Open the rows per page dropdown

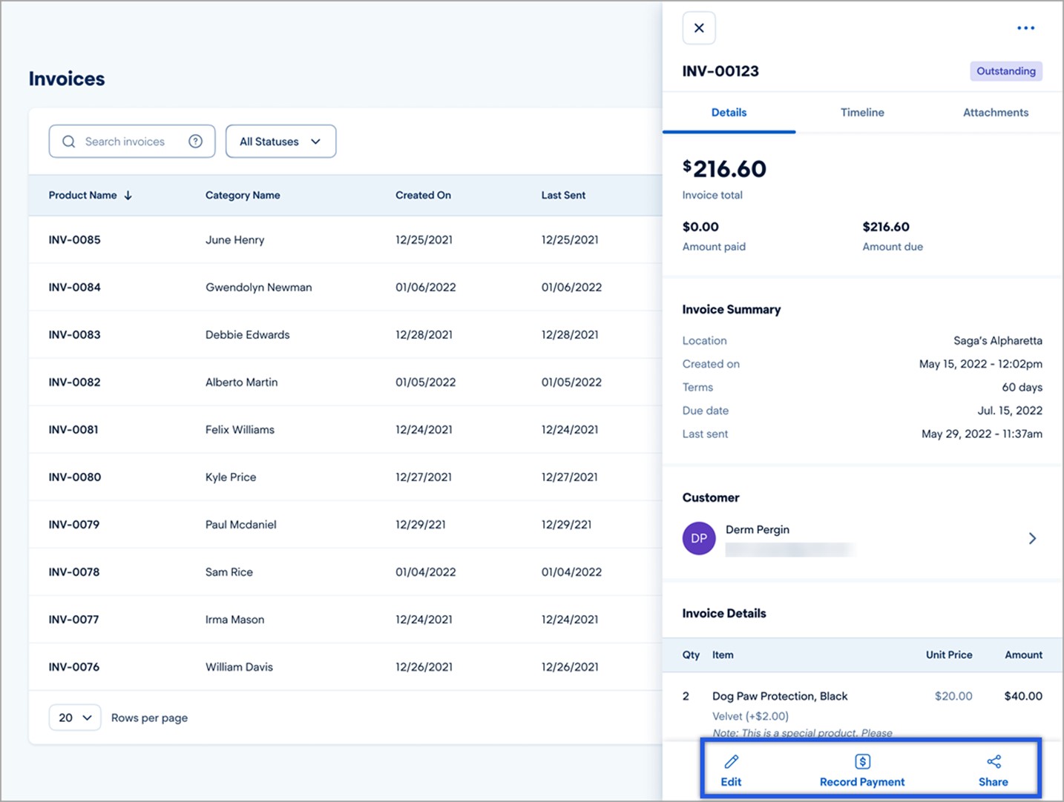(75, 718)
